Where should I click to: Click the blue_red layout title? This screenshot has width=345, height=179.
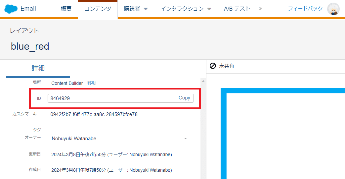click(x=30, y=46)
